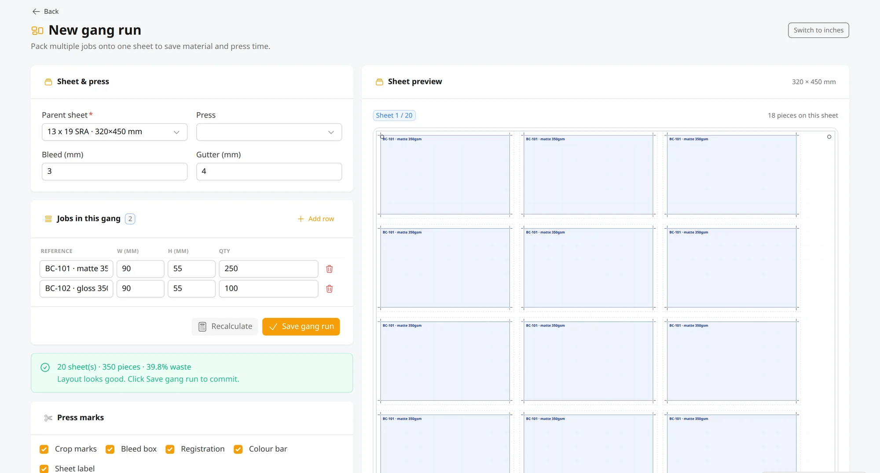Edit the BC-102 gloss reference field

point(77,289)
